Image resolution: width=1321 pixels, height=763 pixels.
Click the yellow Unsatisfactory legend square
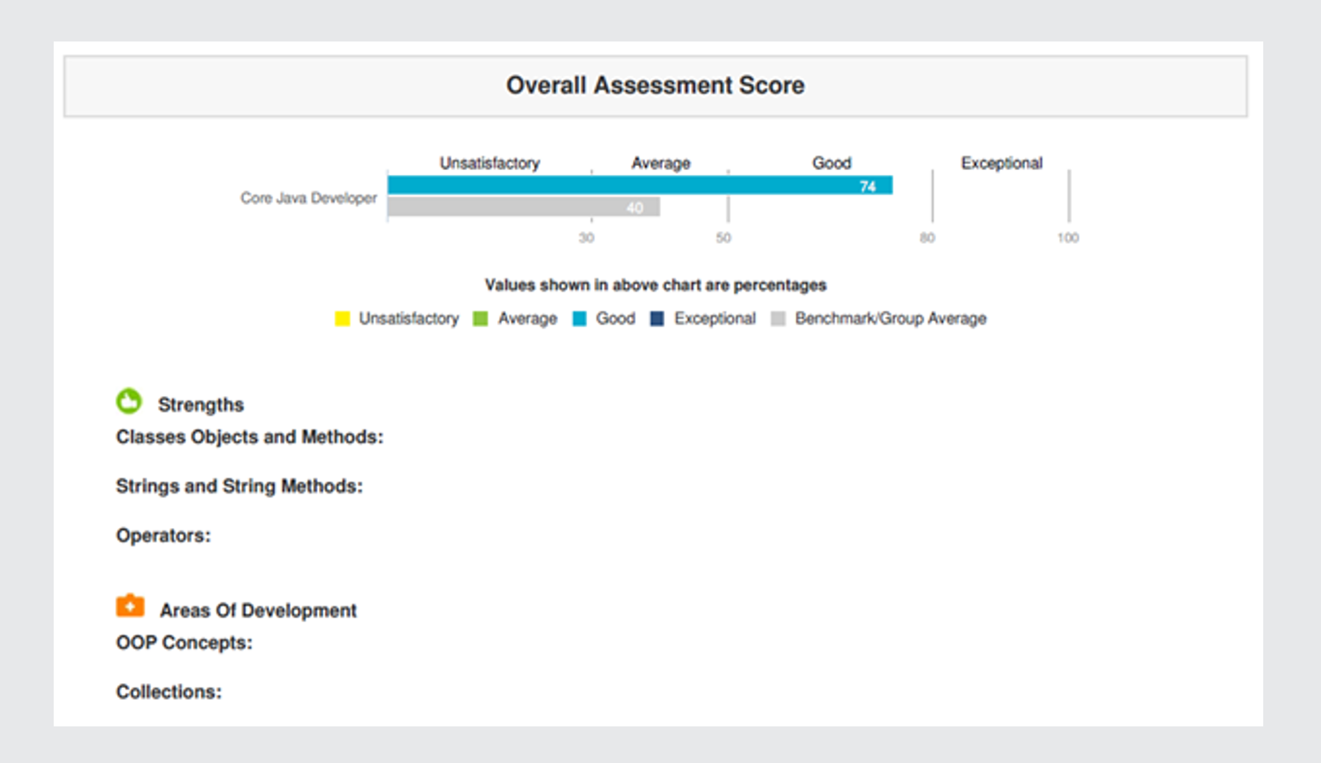click(342, 318)
